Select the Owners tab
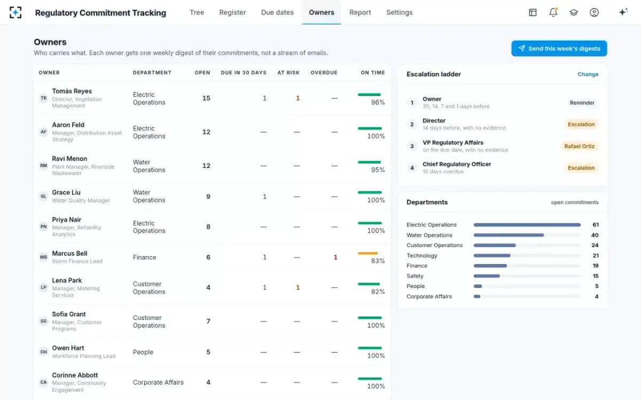 pyautogui.click(x=322, y=12)
